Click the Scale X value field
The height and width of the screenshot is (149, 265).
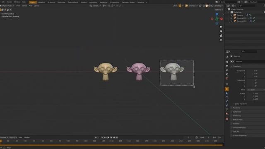255,93
